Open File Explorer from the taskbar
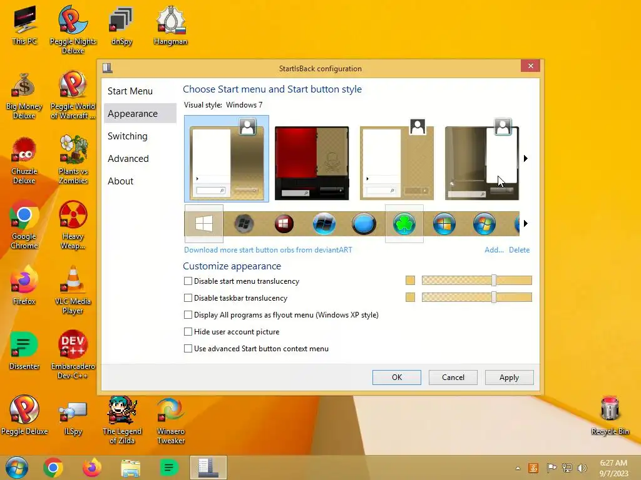 (x=130, y=467)
